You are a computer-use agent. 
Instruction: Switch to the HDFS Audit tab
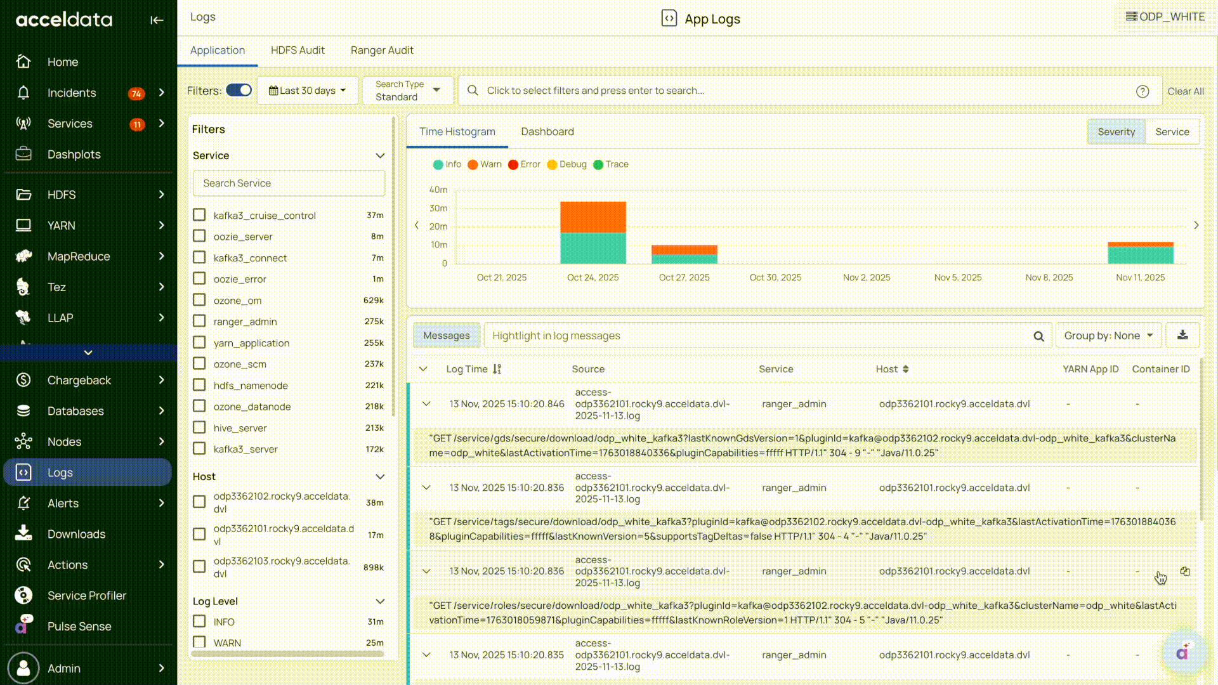pos(298,50)
